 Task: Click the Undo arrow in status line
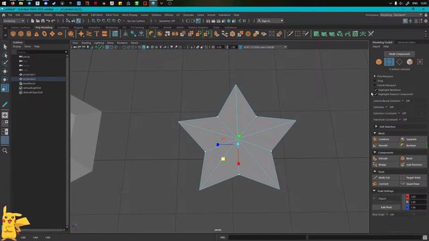point(48,21)
